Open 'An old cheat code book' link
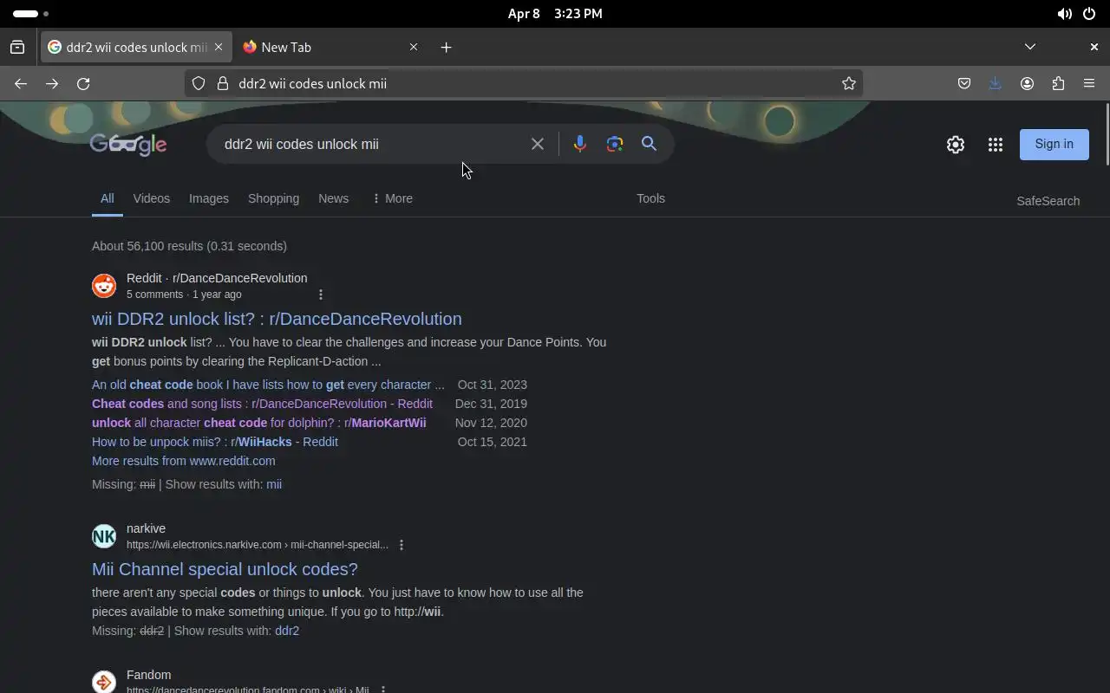This screenshot has width=1110, height=693. point(268,385)
